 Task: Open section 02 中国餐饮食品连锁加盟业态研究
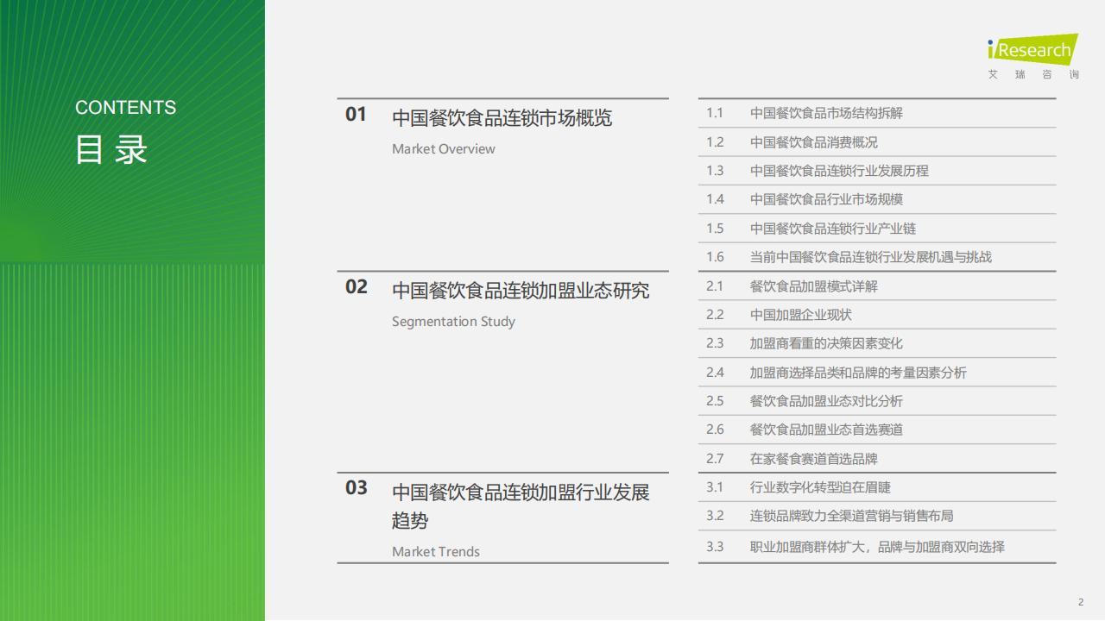(520, 291)
